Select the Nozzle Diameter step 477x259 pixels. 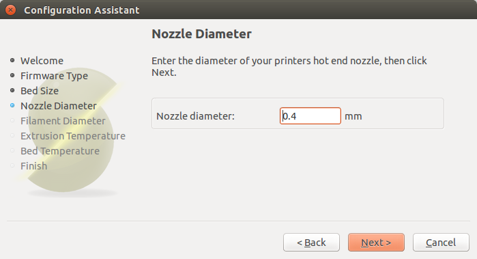coord(59,106)
